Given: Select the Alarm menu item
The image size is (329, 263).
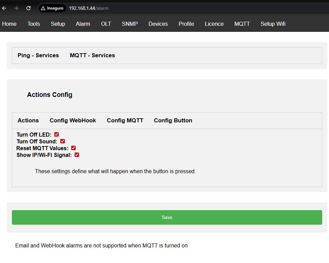Looking at the screenshot, I should coord(83,24).
